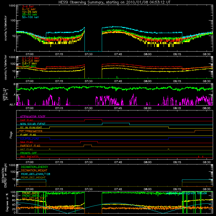
Task: Click the 80 tick label on bottom panel
Action: [x=14, y=196]
